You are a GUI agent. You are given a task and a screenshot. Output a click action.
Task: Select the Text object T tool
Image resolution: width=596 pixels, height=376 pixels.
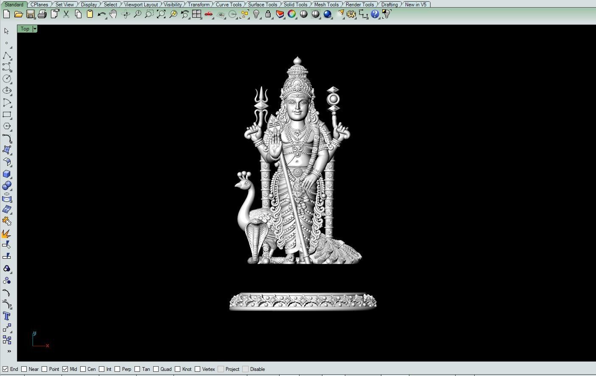tap(7, 316)
